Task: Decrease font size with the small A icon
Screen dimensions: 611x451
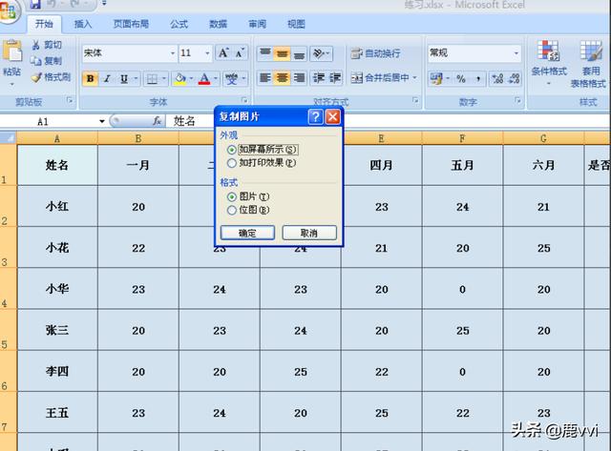Action: click(x=240, y=53)
